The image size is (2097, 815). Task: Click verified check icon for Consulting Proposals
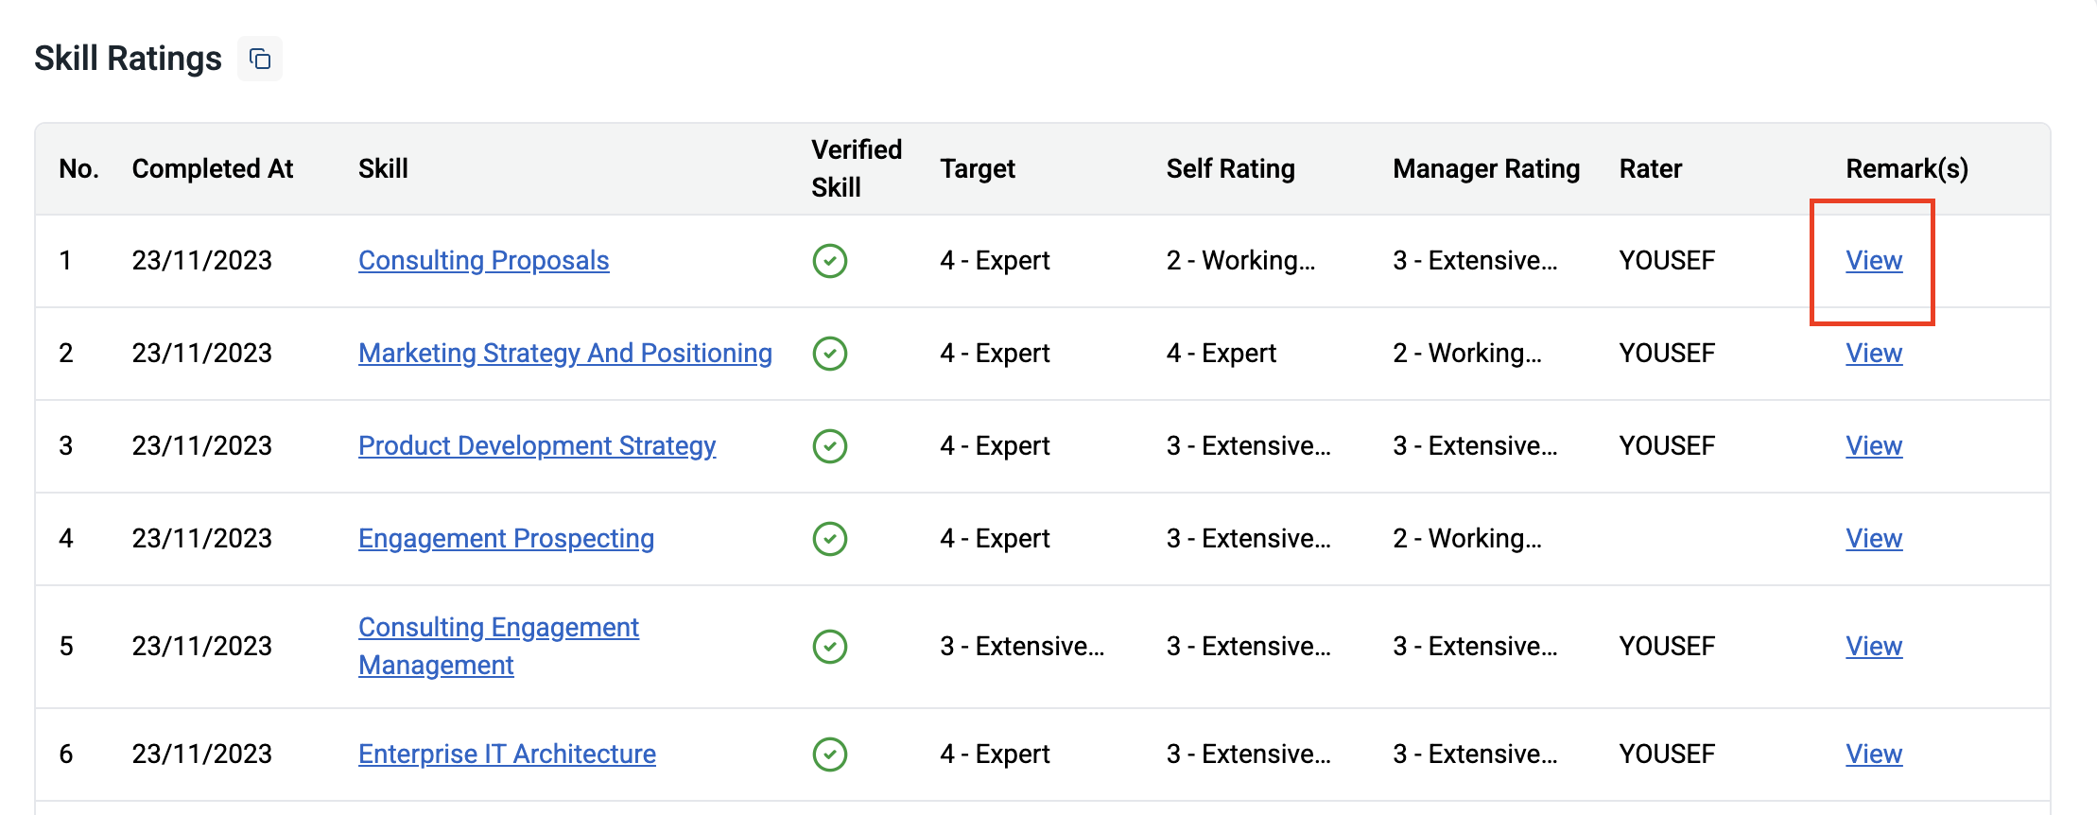pyautogui.click(x=829, y=261)
